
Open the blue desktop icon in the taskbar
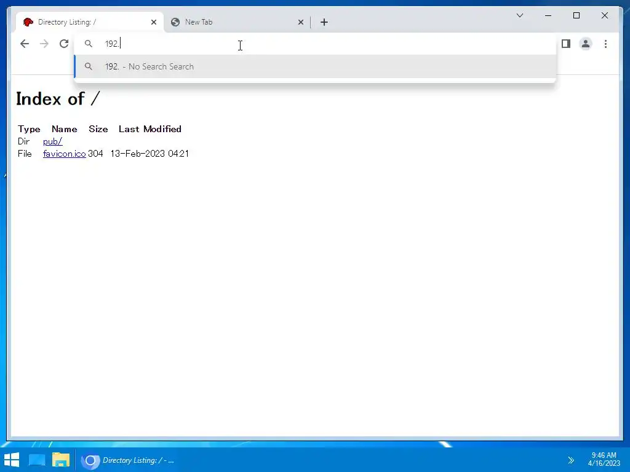click(37, 460)
